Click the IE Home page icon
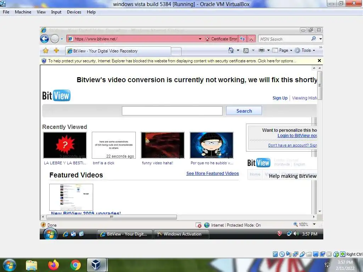The height and width of the screenshot is (272, 363). (231, 50)
